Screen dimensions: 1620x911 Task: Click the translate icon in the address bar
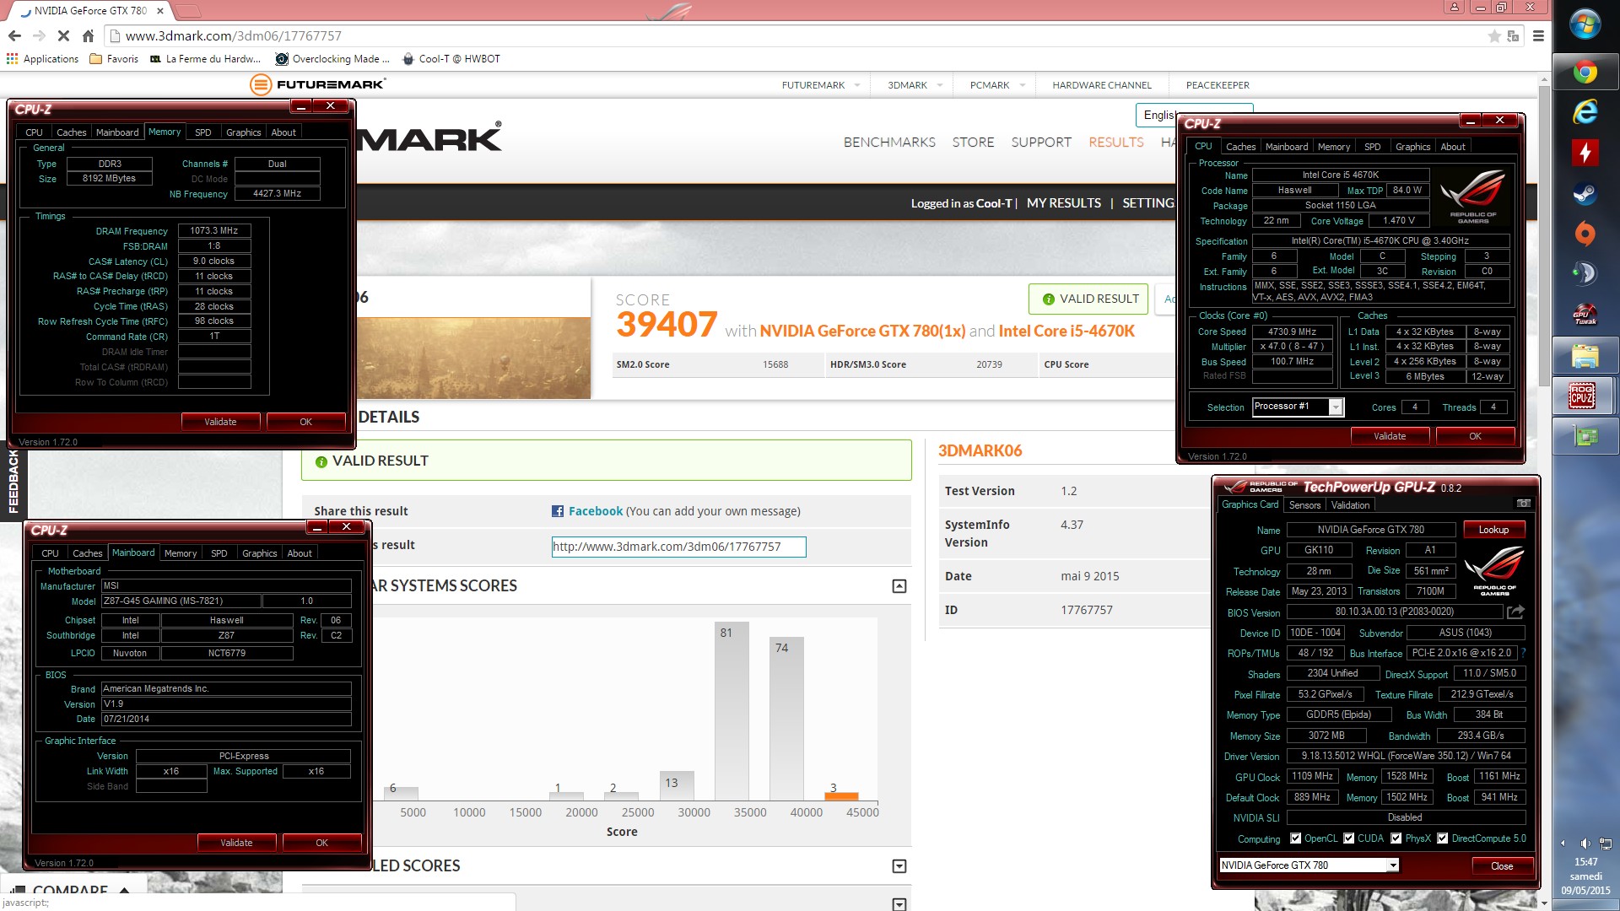tap(1513, 36)
